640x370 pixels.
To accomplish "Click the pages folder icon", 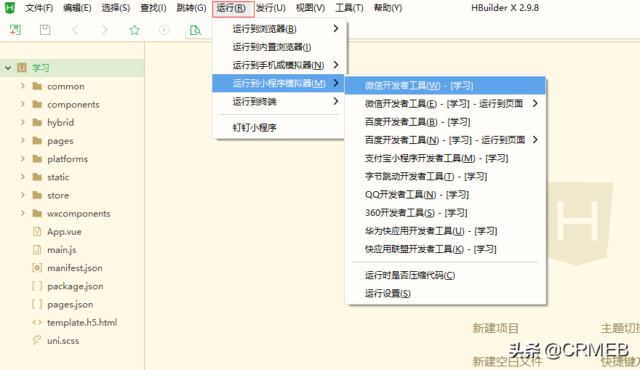I will point(37,141).
